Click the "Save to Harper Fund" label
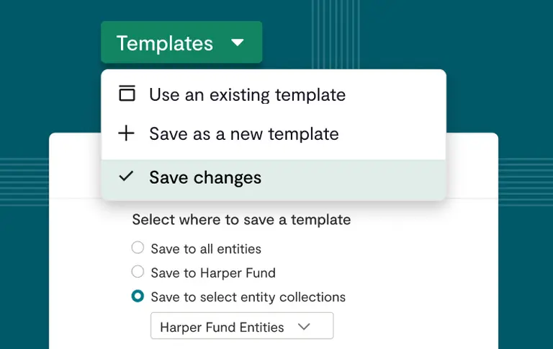Viewport: 553px width, 349px height. tap(213, 273)
